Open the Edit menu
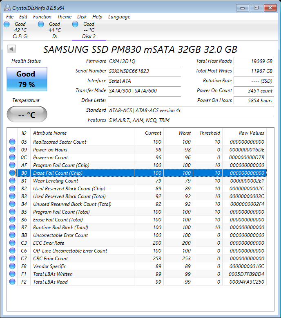The width and height of the screenshot is (281, 318). [23, 17]
